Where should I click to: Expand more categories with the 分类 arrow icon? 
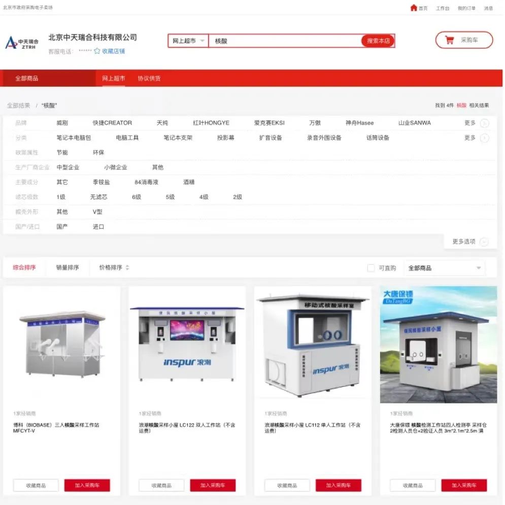pyautogui.click(x=484, y=138)
